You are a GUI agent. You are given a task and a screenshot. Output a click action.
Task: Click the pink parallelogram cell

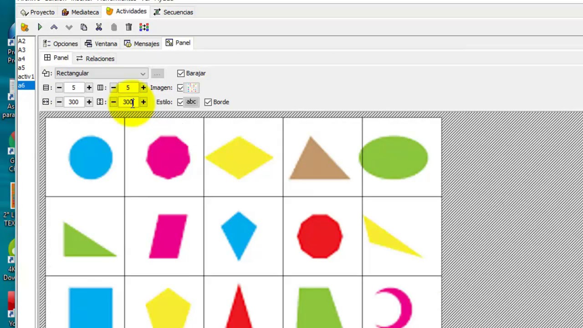(164, 236)
